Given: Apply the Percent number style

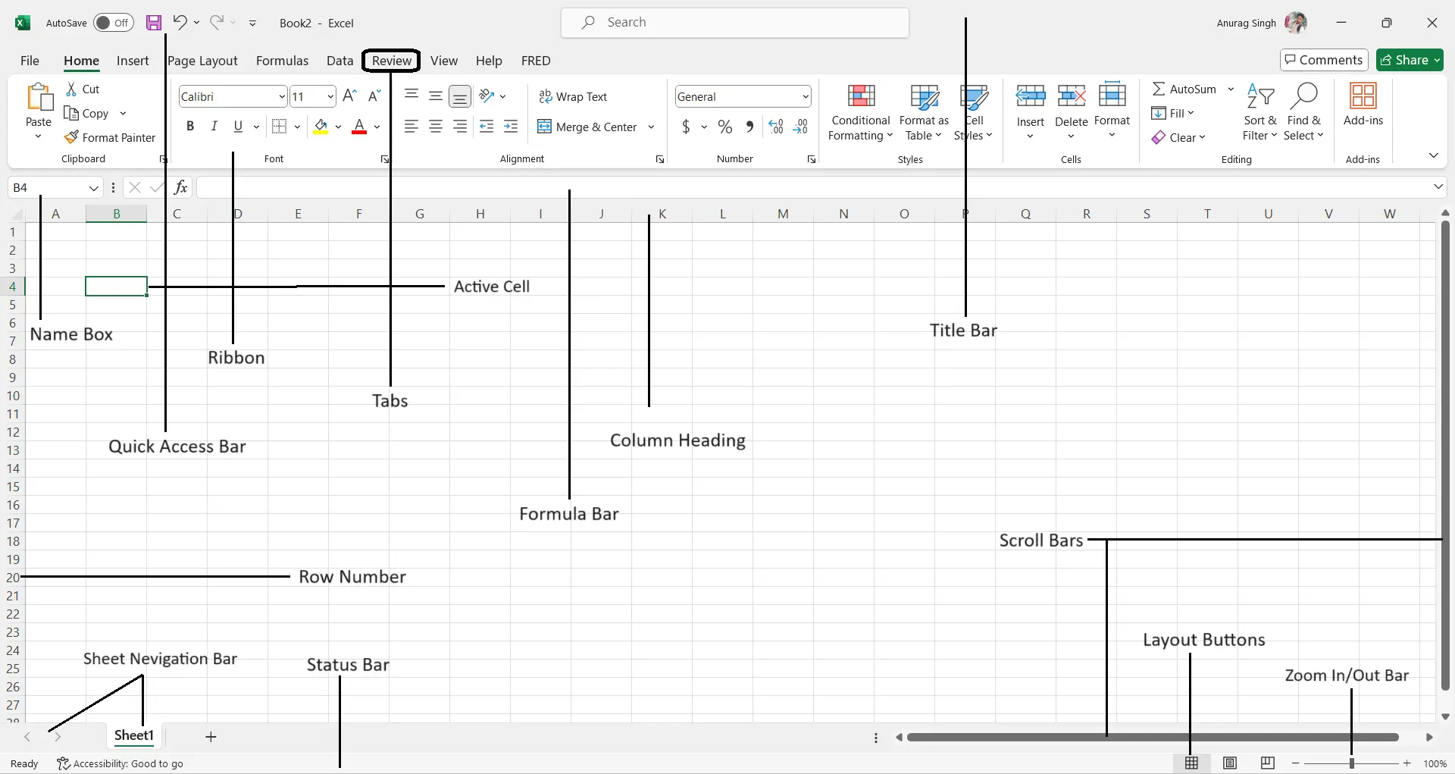Looking at the screenshot, I should pyautogui.click(x=725, y=127).
